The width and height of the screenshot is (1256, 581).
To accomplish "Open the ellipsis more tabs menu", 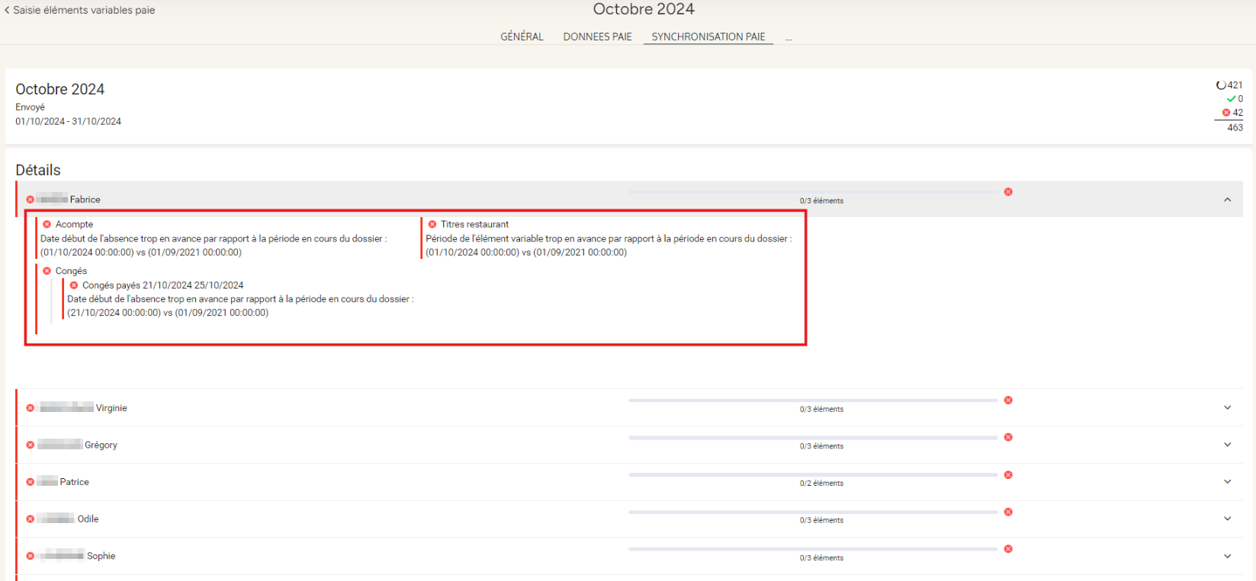I will pos(789,37).
